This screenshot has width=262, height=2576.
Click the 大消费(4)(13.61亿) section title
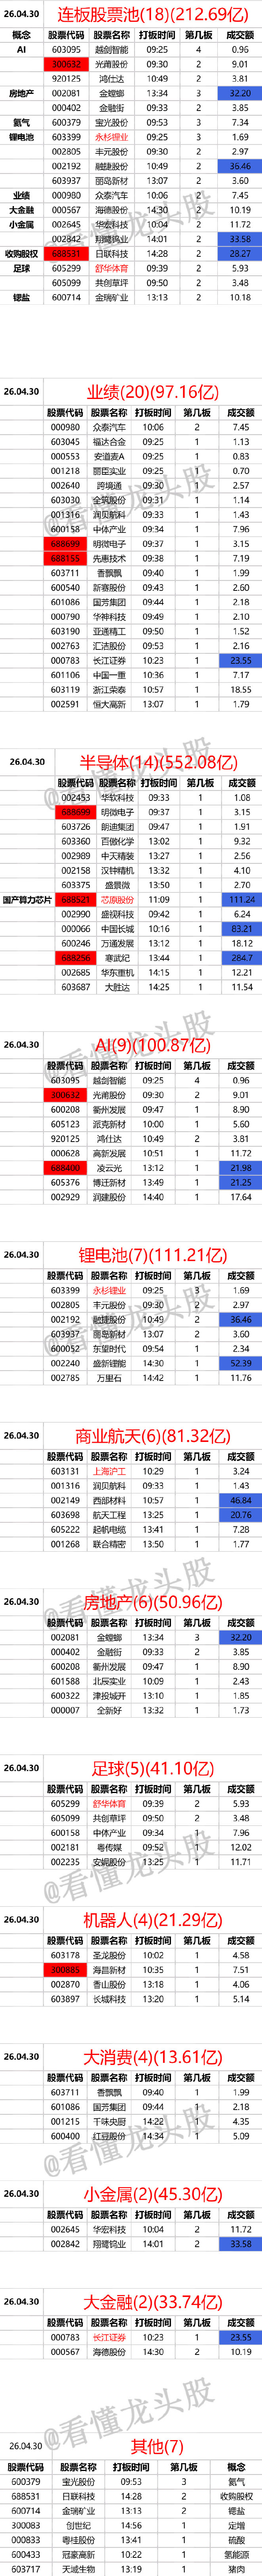pos(153,2057)
